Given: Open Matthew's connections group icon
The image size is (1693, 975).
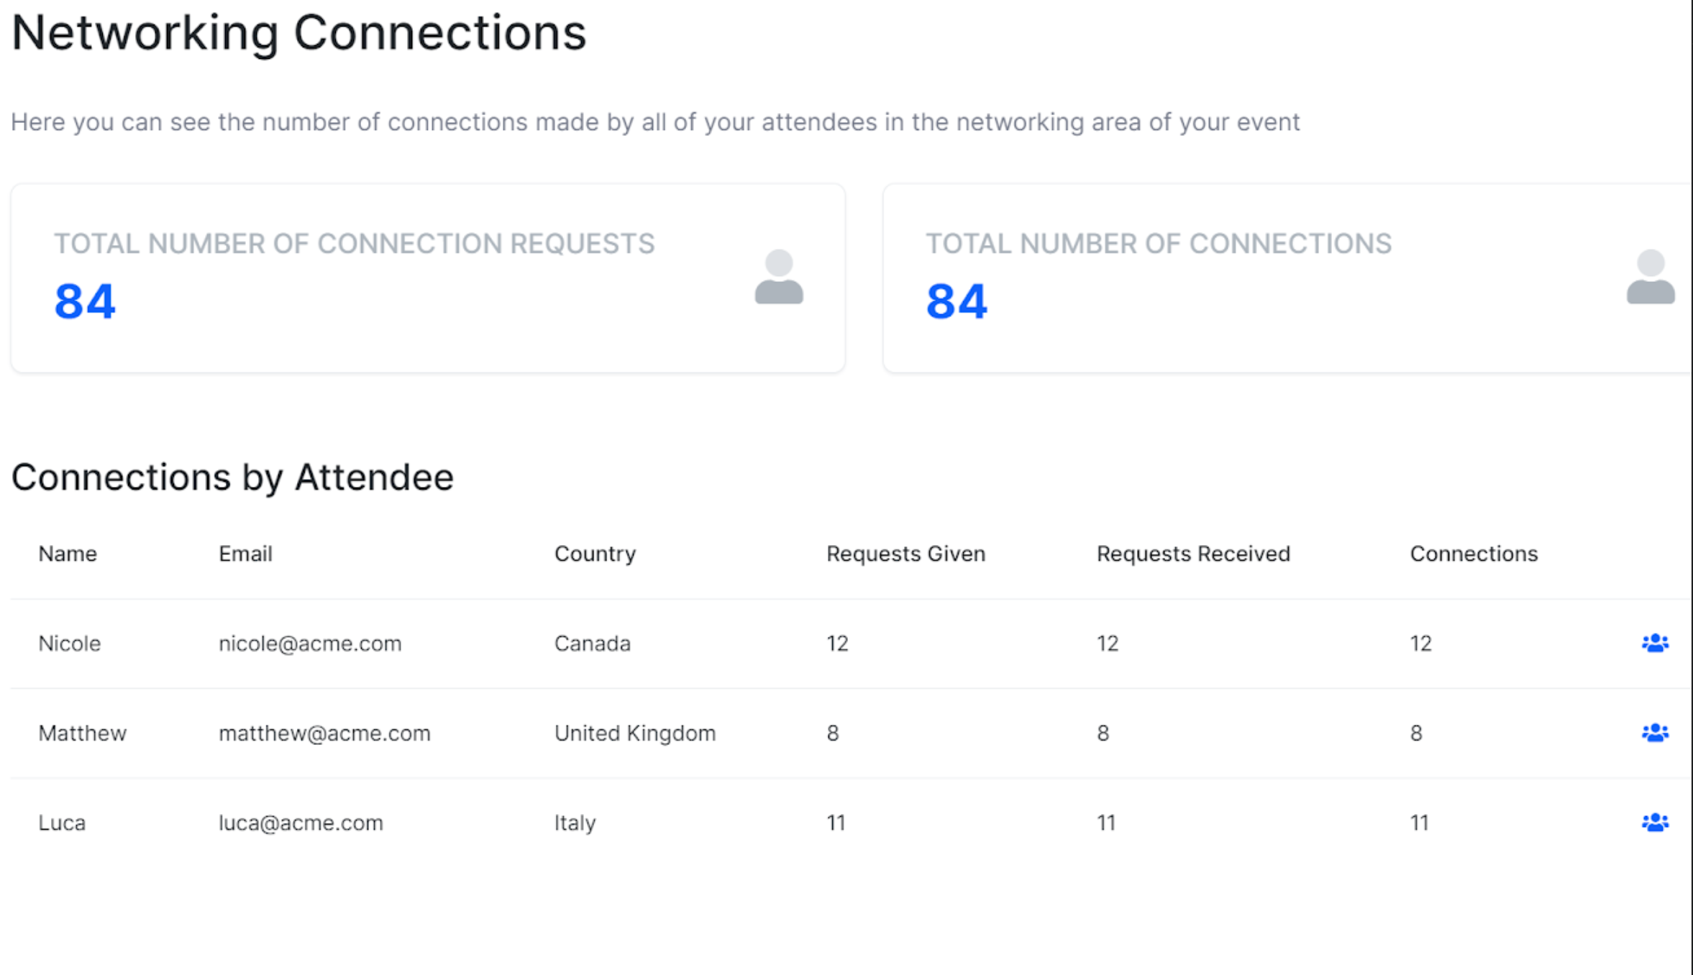Looking at the screenshot, I should pyautogui.click(x=1654, y=733).
